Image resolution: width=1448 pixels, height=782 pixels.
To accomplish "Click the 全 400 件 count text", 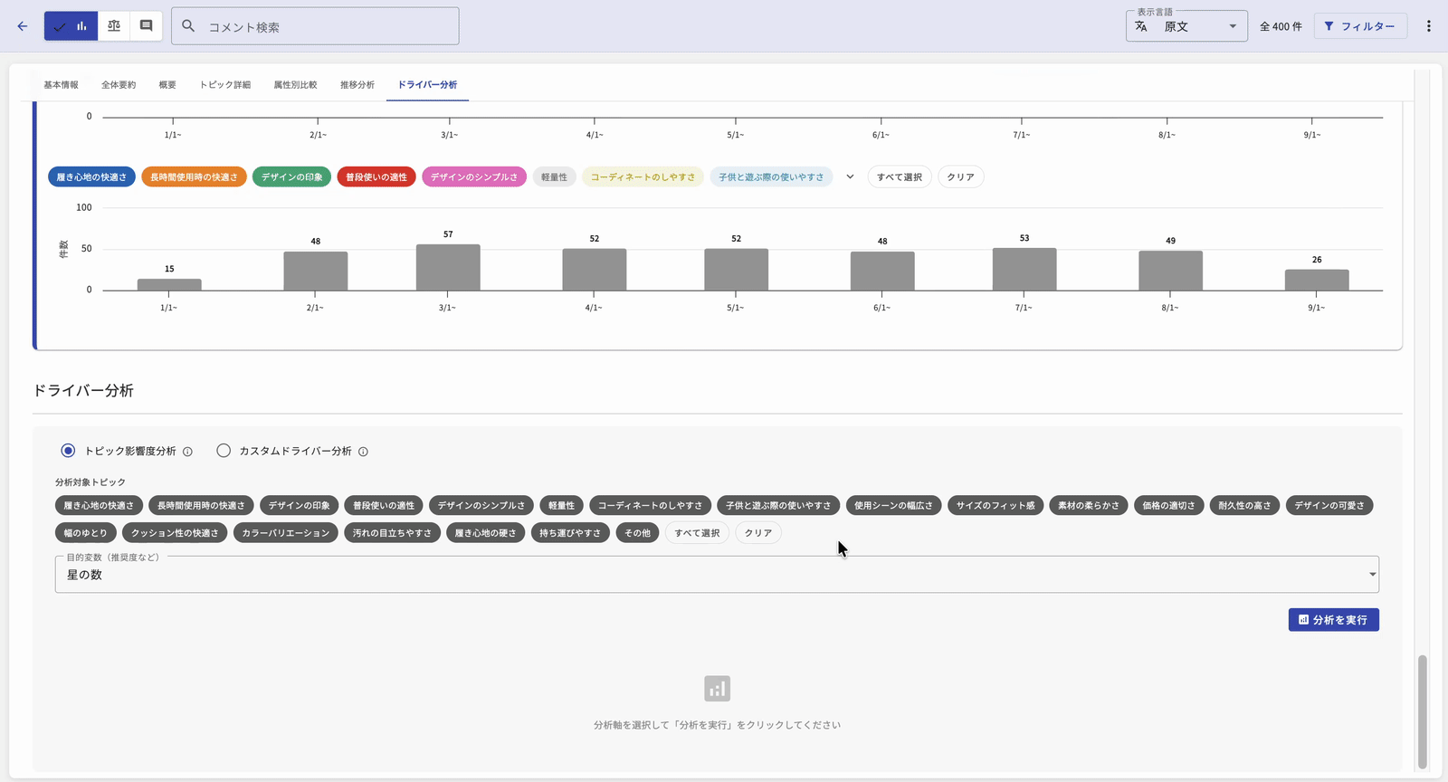I will coord(1281,26).
